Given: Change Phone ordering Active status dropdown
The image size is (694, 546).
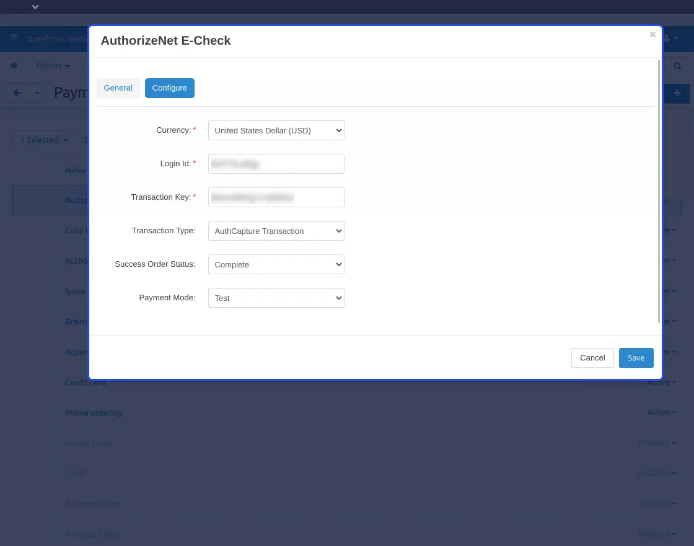Looking at the screenshot, I should [661, 412].
